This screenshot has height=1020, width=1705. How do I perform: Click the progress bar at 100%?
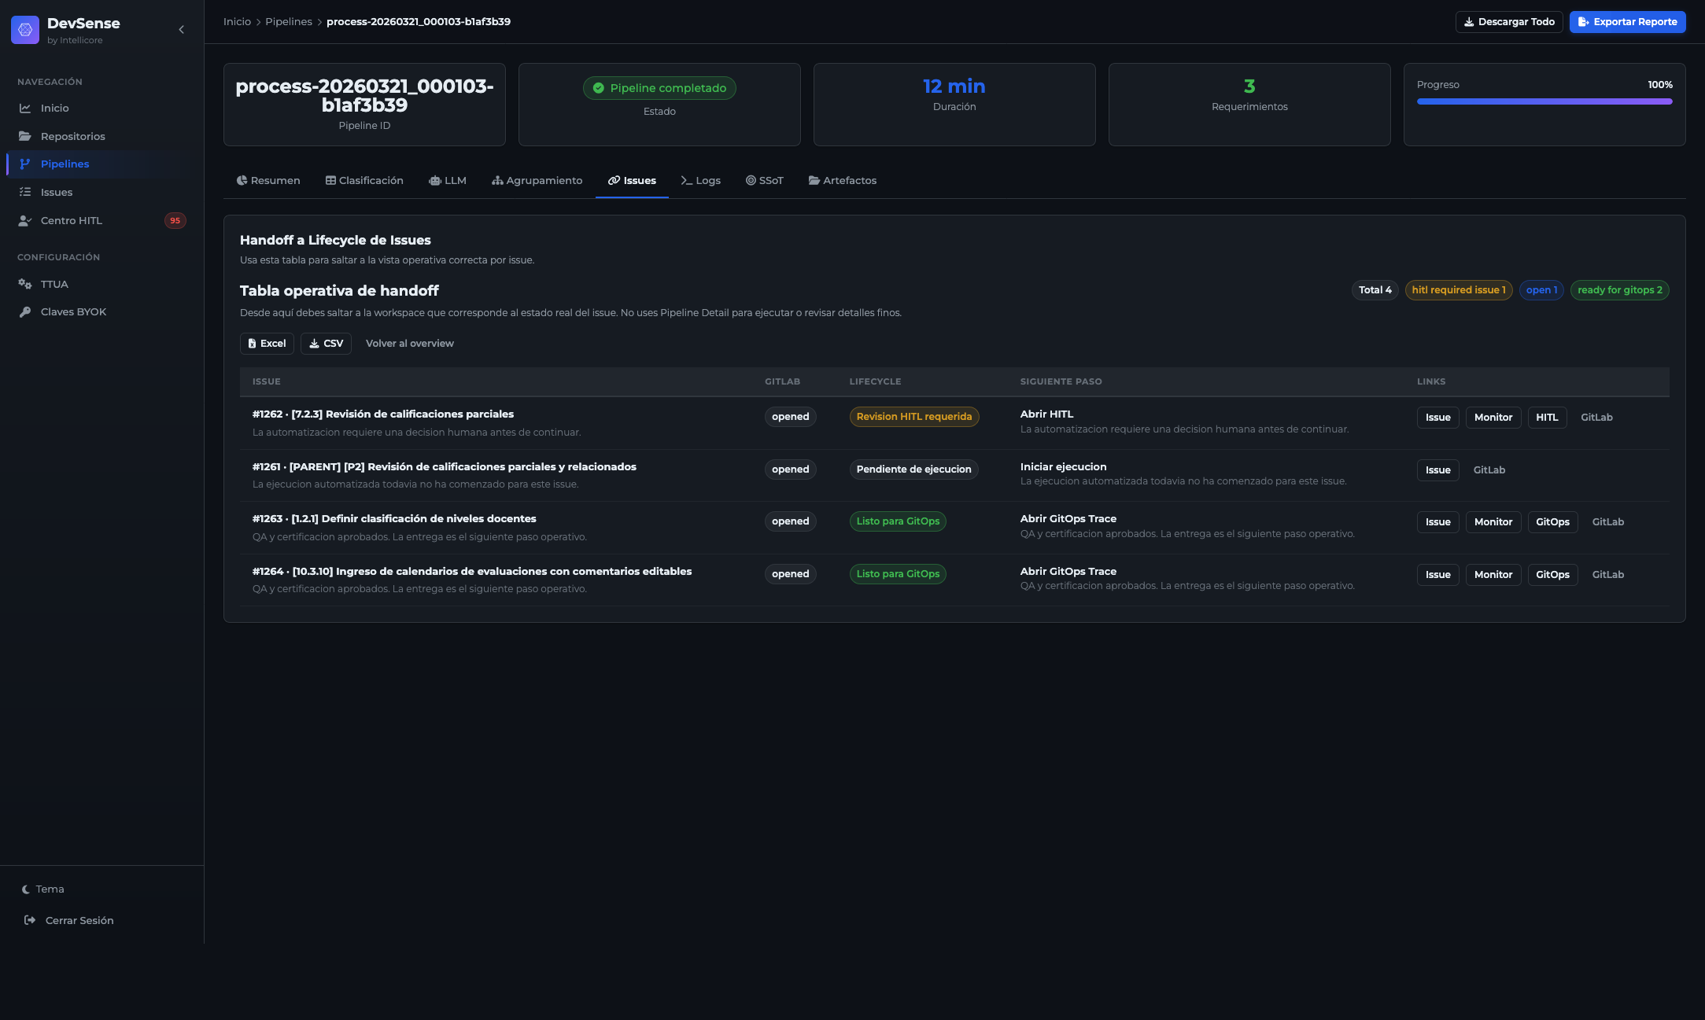[x=1544, y=101]
